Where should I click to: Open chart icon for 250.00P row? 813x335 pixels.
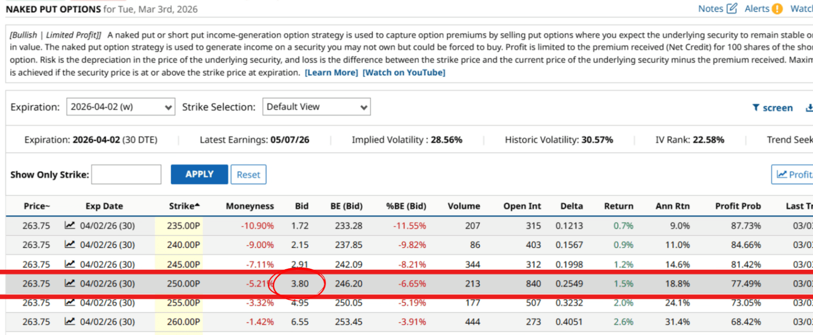(x=70, y=283)
